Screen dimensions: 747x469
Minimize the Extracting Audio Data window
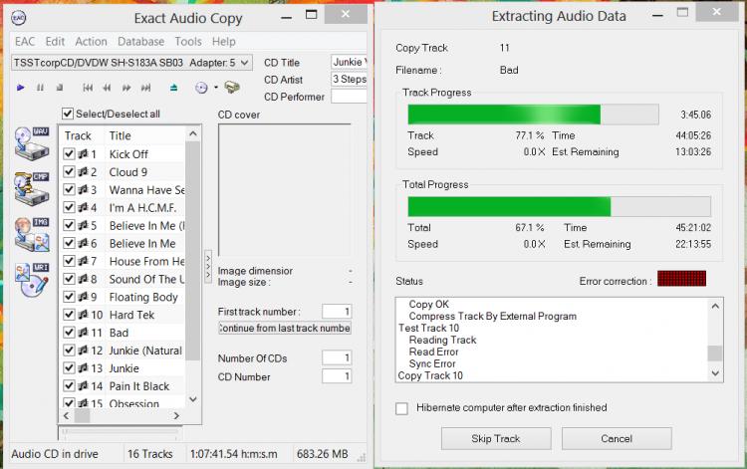point(657,15)
